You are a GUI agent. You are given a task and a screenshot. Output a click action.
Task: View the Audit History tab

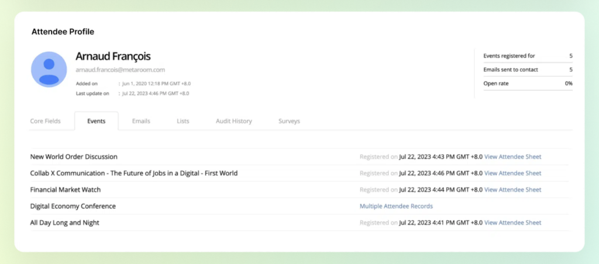click(233, 121)
